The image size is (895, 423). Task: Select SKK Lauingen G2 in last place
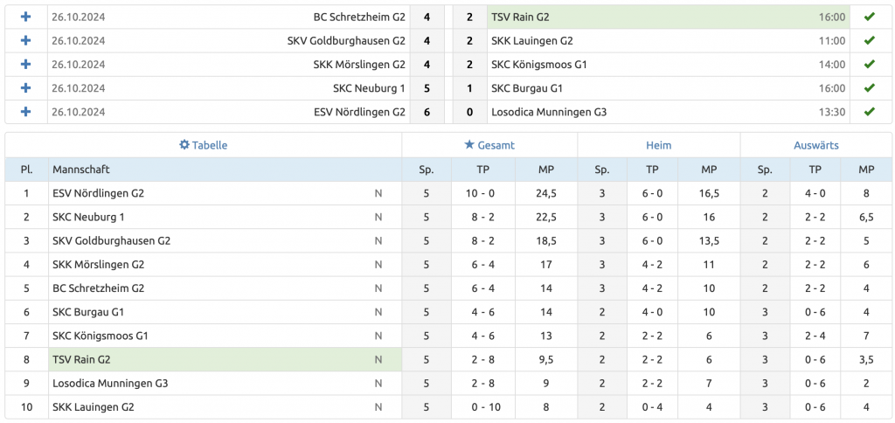coord(93,406)
